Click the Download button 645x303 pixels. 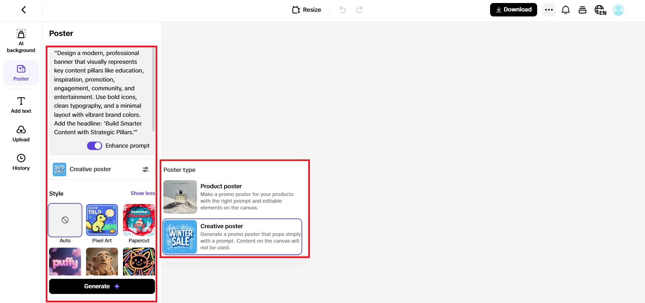coord(513,10)
